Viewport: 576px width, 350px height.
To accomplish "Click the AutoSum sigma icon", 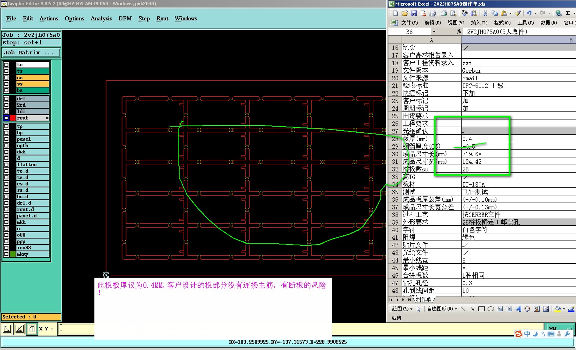I will click(x=568, y=13).
